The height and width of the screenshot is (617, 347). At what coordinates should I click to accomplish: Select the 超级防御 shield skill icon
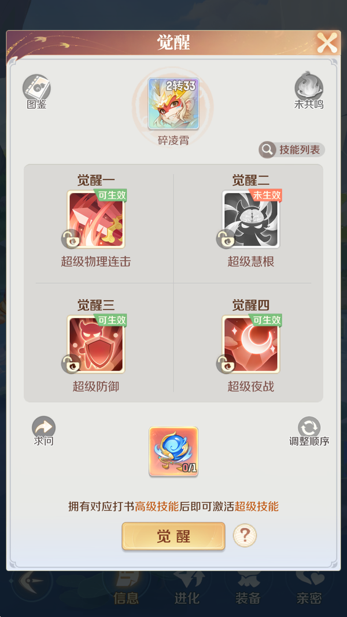(95, 344)
